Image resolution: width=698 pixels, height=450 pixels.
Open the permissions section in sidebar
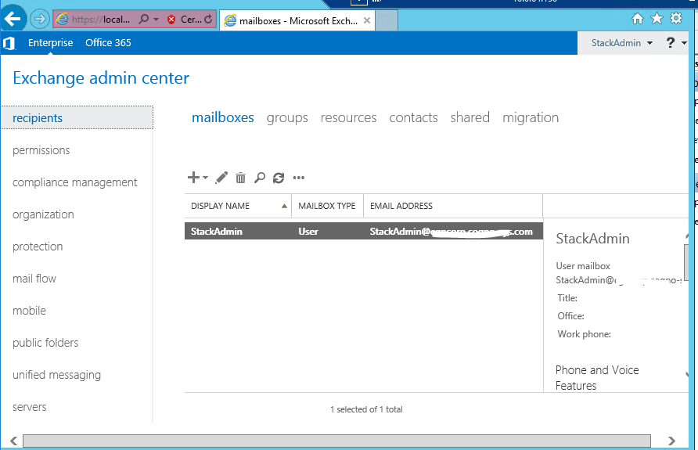[x=41, y=150]
